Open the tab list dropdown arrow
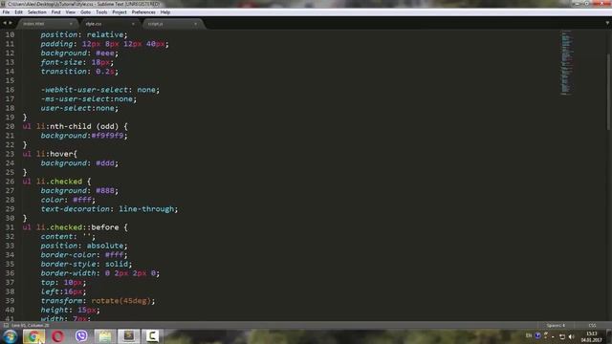The width and height of the screenshot is (612, 344). pyautogui.click(x=607, y=23)
